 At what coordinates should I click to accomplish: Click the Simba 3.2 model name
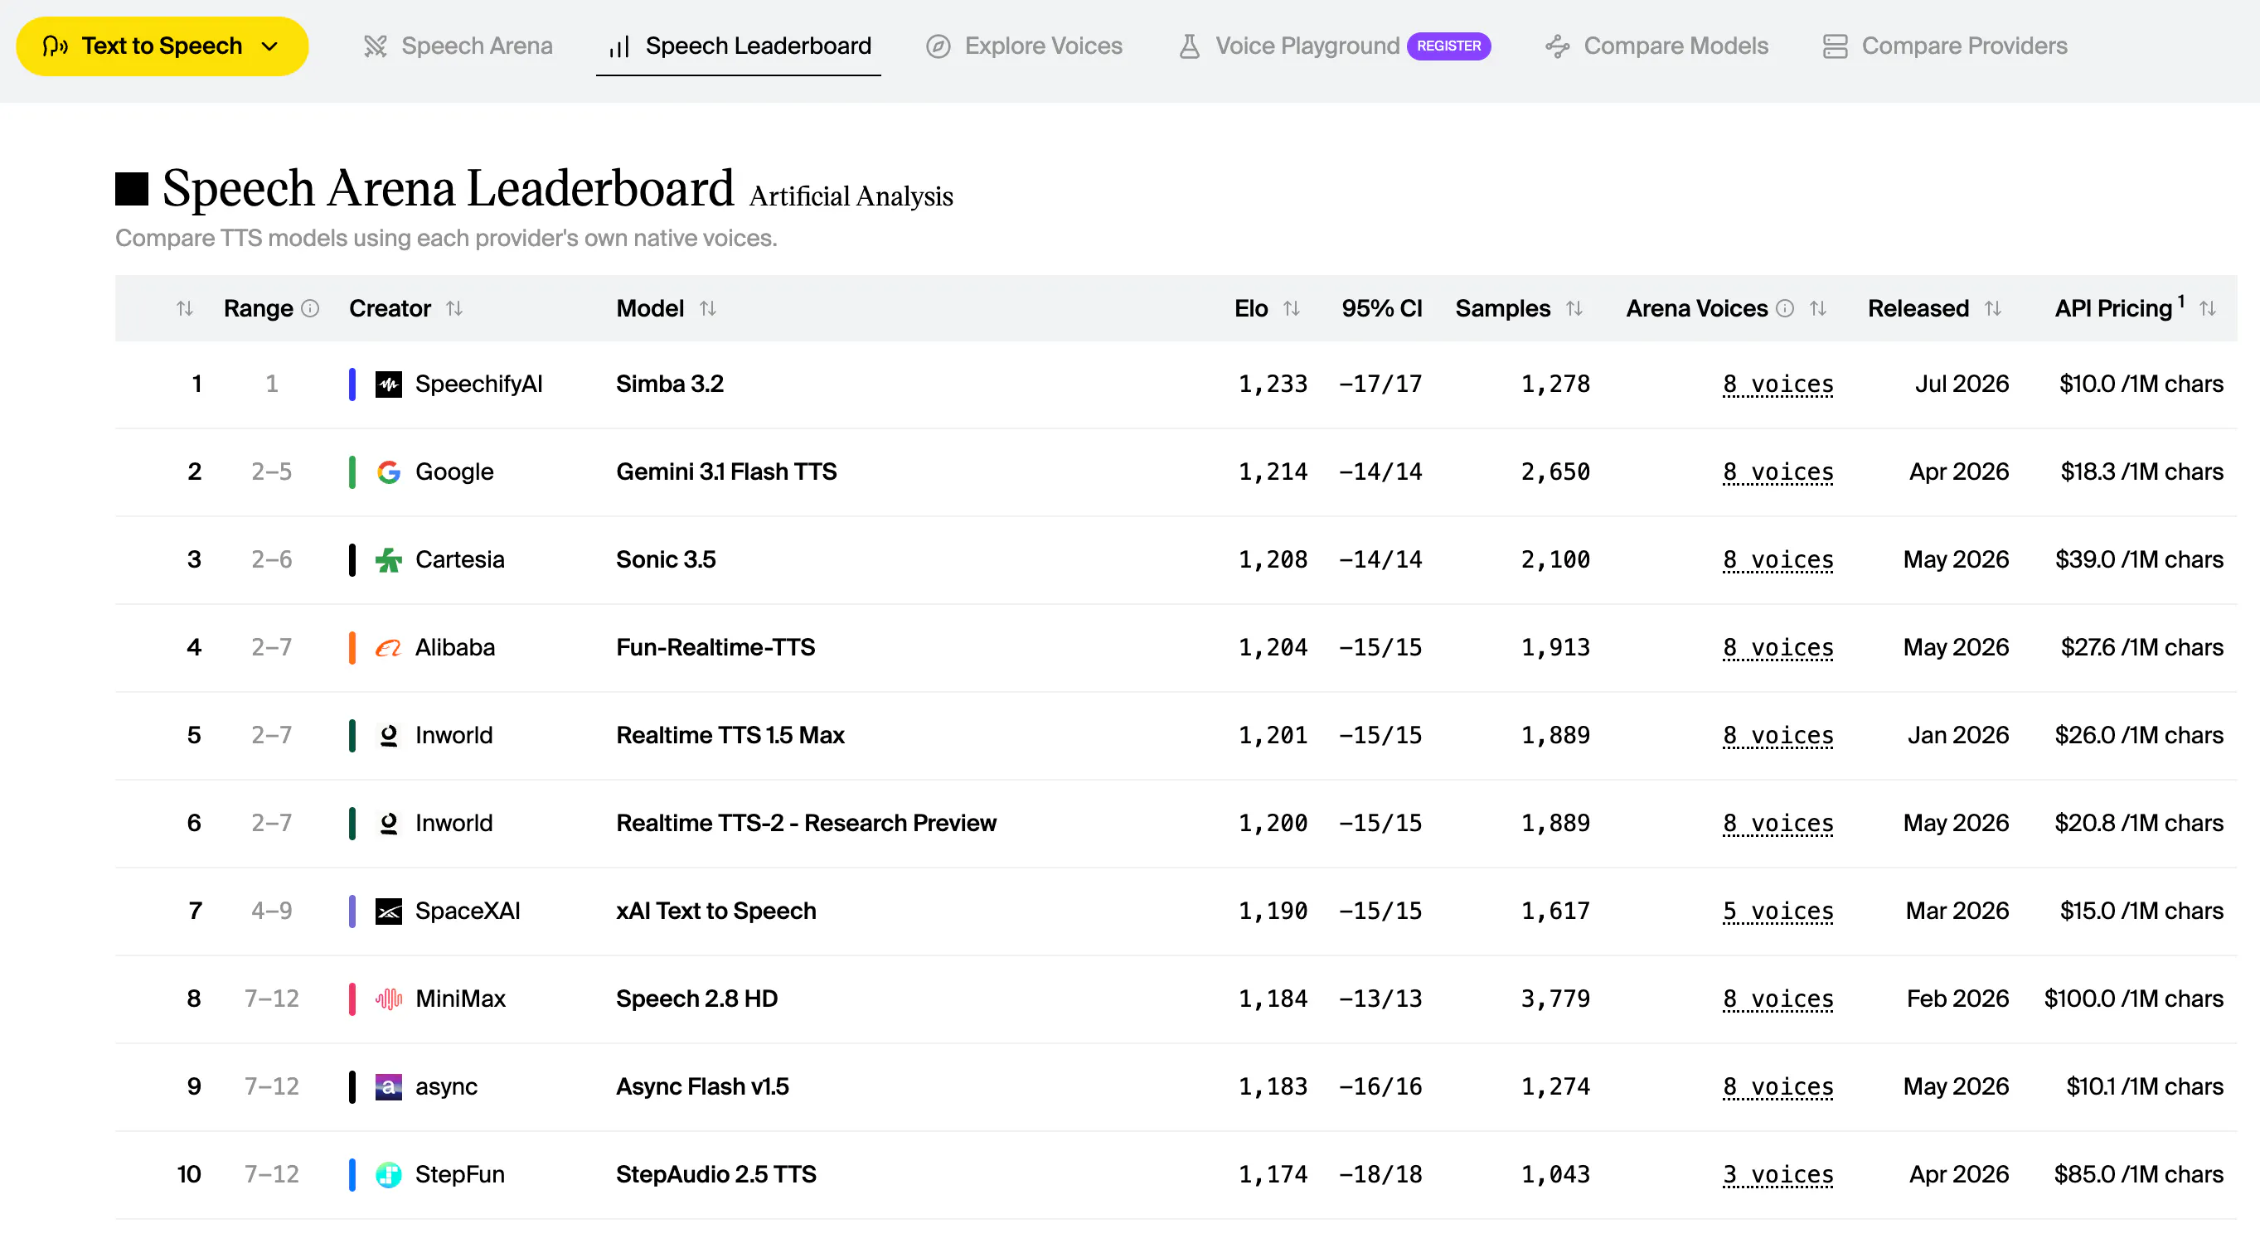coord(669,384)
